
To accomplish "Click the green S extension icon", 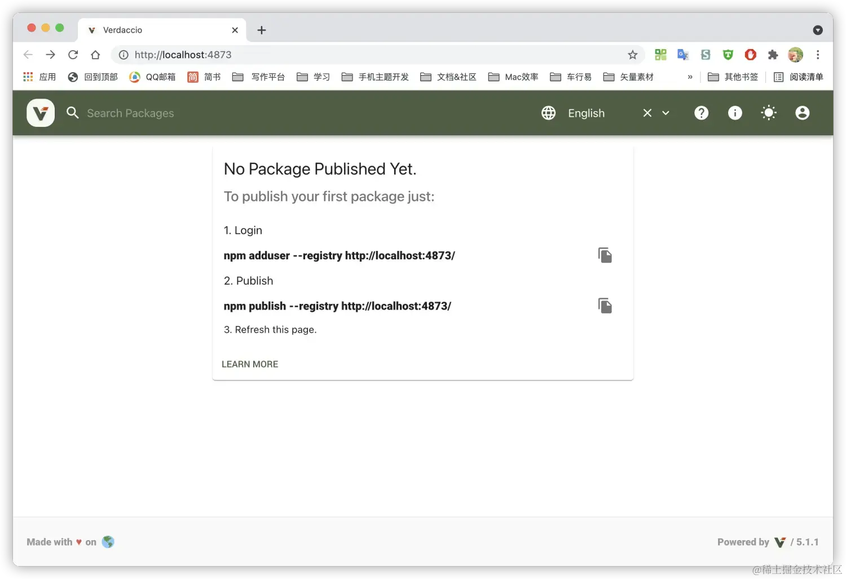I will click(706, 55).
